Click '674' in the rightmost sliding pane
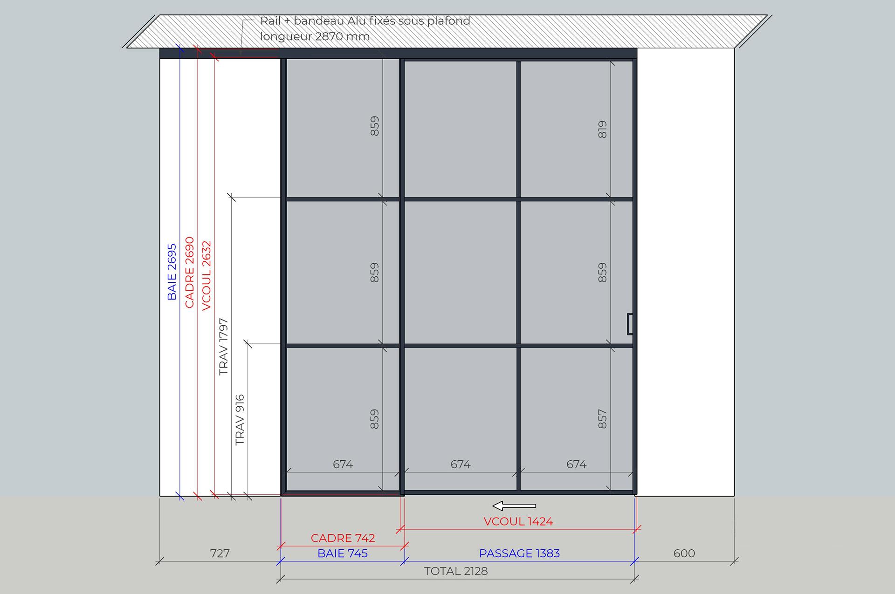Viewport: 895px width, 594px height. 577,464
